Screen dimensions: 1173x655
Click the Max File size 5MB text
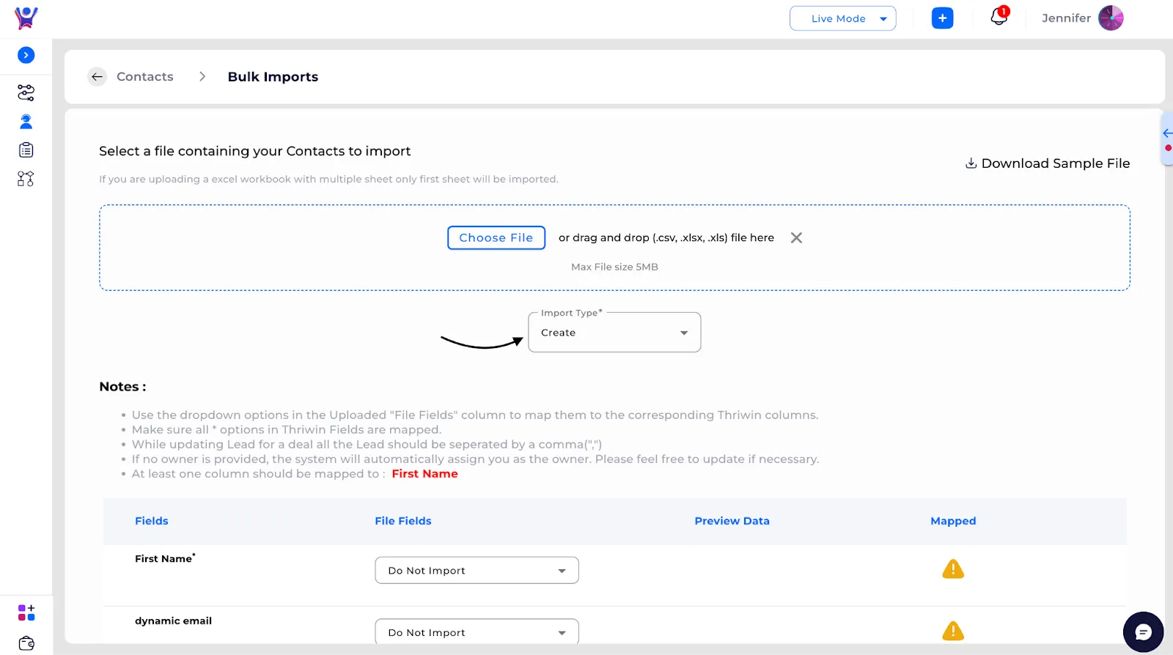click(x=614, y=267)
